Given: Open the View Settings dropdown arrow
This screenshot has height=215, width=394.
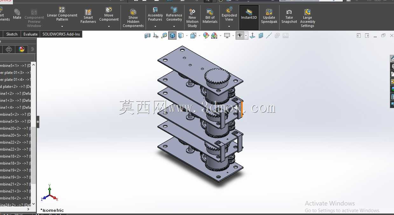Looking at the screenshot, I should tap(233, 36).
